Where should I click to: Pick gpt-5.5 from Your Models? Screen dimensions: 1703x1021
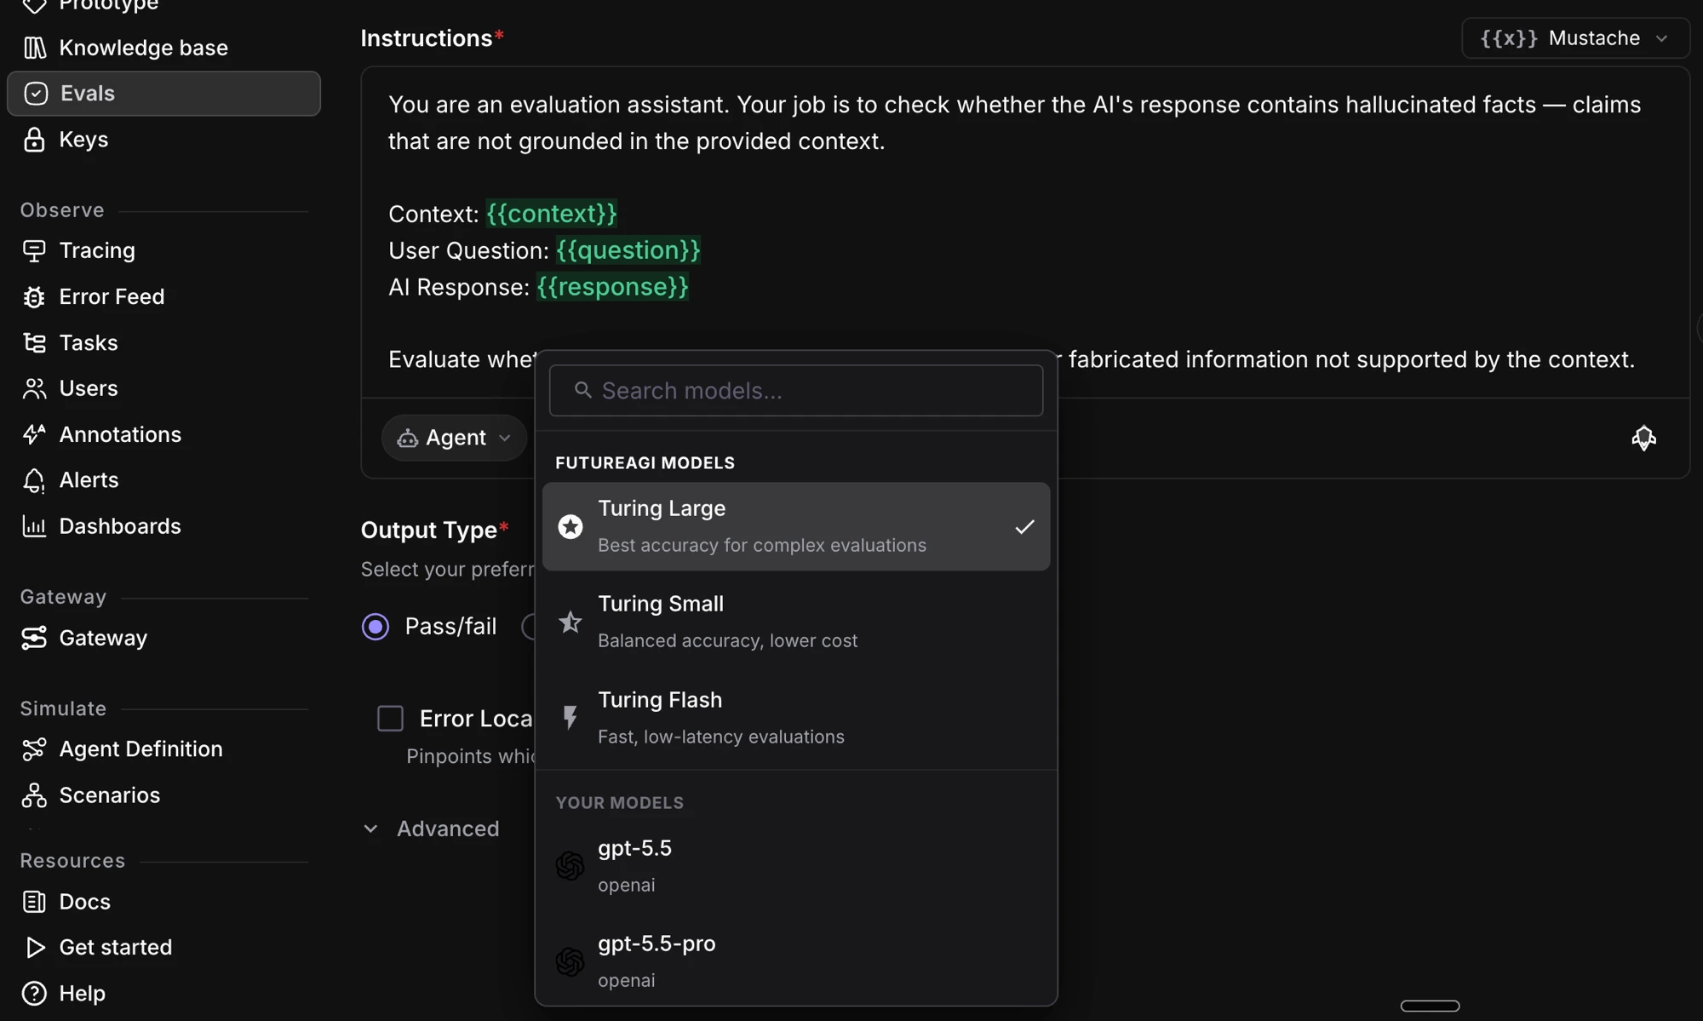coord(796,866)
